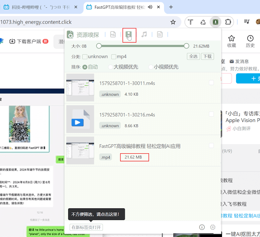Open the settings gear in sniffer popup
260x237 pixels.
[213, 227]
